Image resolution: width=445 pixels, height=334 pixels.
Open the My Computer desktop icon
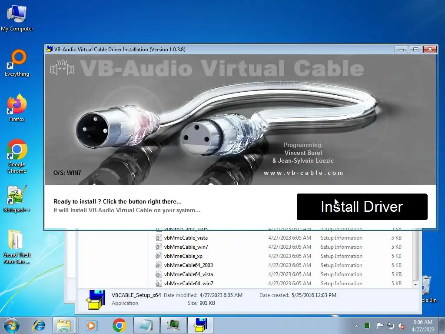click(17, 18)
